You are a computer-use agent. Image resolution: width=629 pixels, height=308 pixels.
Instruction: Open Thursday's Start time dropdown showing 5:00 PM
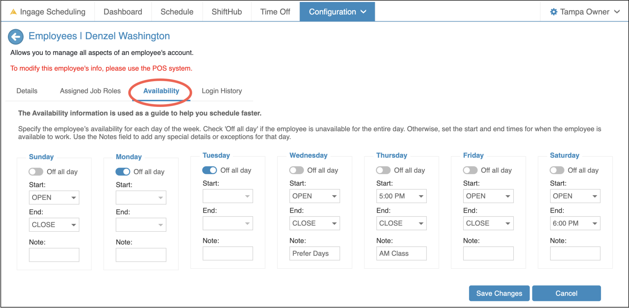click(x=401, y=196)
